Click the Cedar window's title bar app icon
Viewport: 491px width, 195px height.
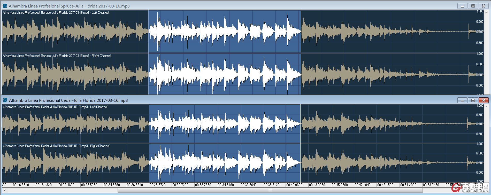point(5,100)
